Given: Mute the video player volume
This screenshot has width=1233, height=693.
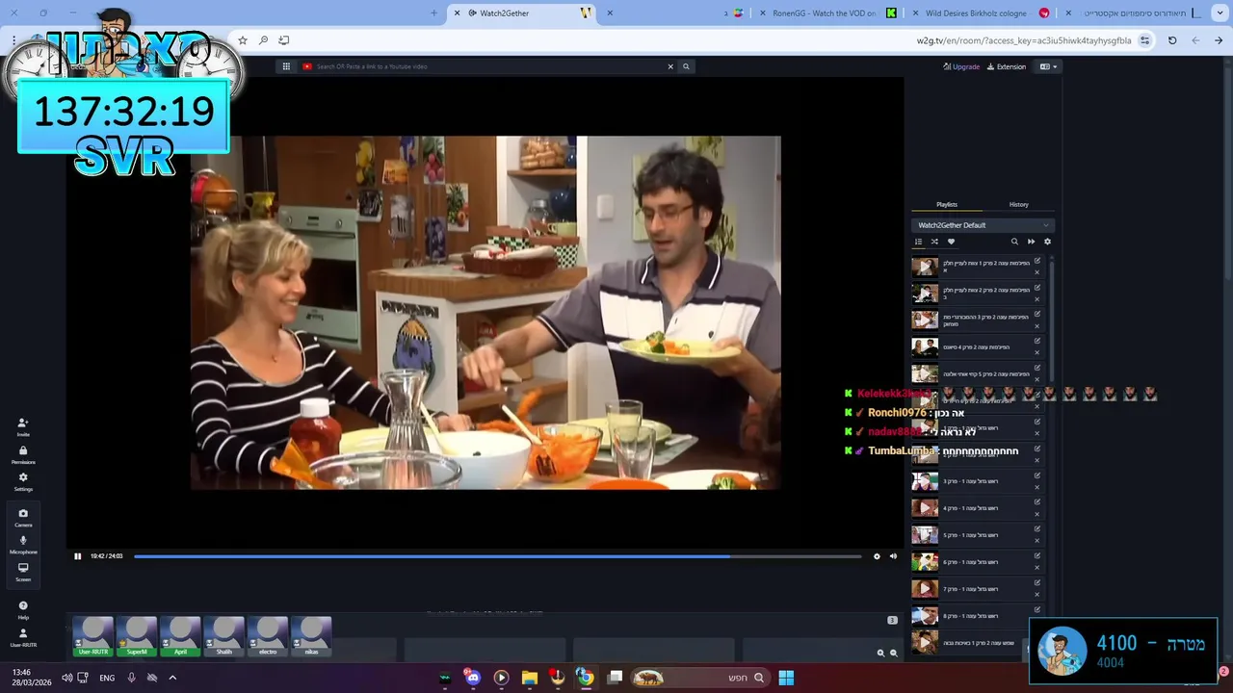Looking at the screenshot, I should tap(893, 556).
